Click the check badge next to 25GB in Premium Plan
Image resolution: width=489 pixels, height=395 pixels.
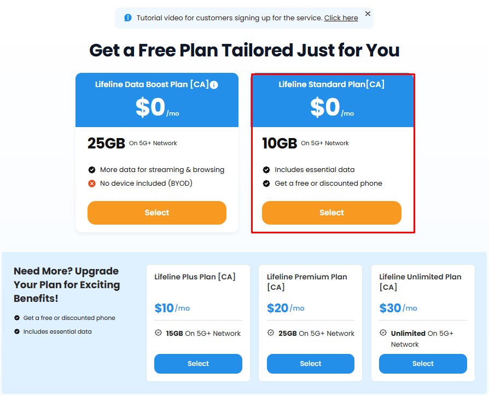(271, 333)
